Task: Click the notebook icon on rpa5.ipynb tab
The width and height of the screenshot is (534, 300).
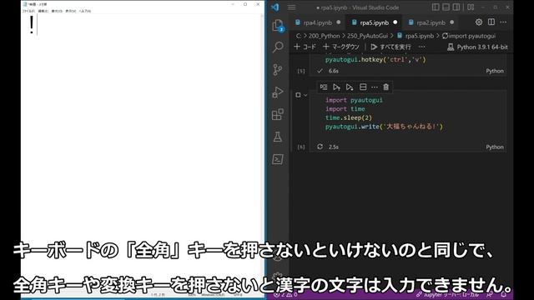Action: [x=354, y=22]
